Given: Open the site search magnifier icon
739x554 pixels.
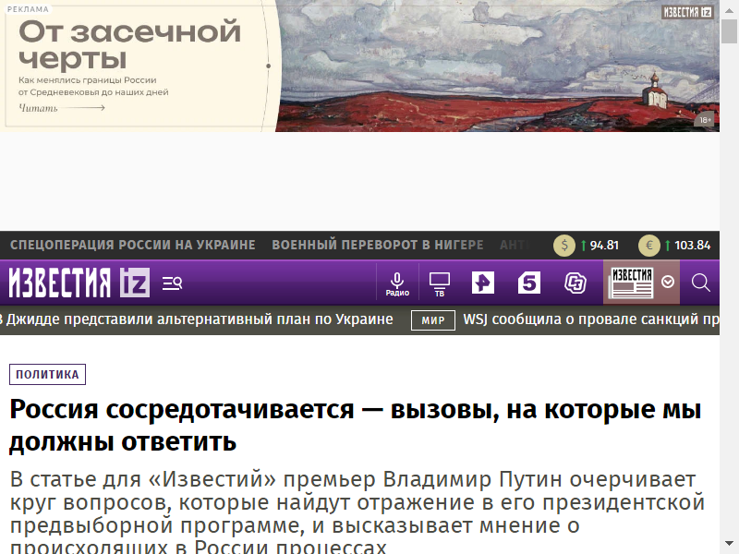Looking at the screenshot, I should pyautogui.click(x=700, y=283).
